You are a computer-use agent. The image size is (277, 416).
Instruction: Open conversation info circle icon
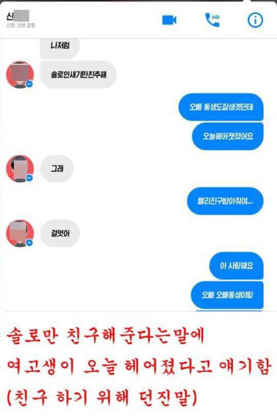click(255, 20)
